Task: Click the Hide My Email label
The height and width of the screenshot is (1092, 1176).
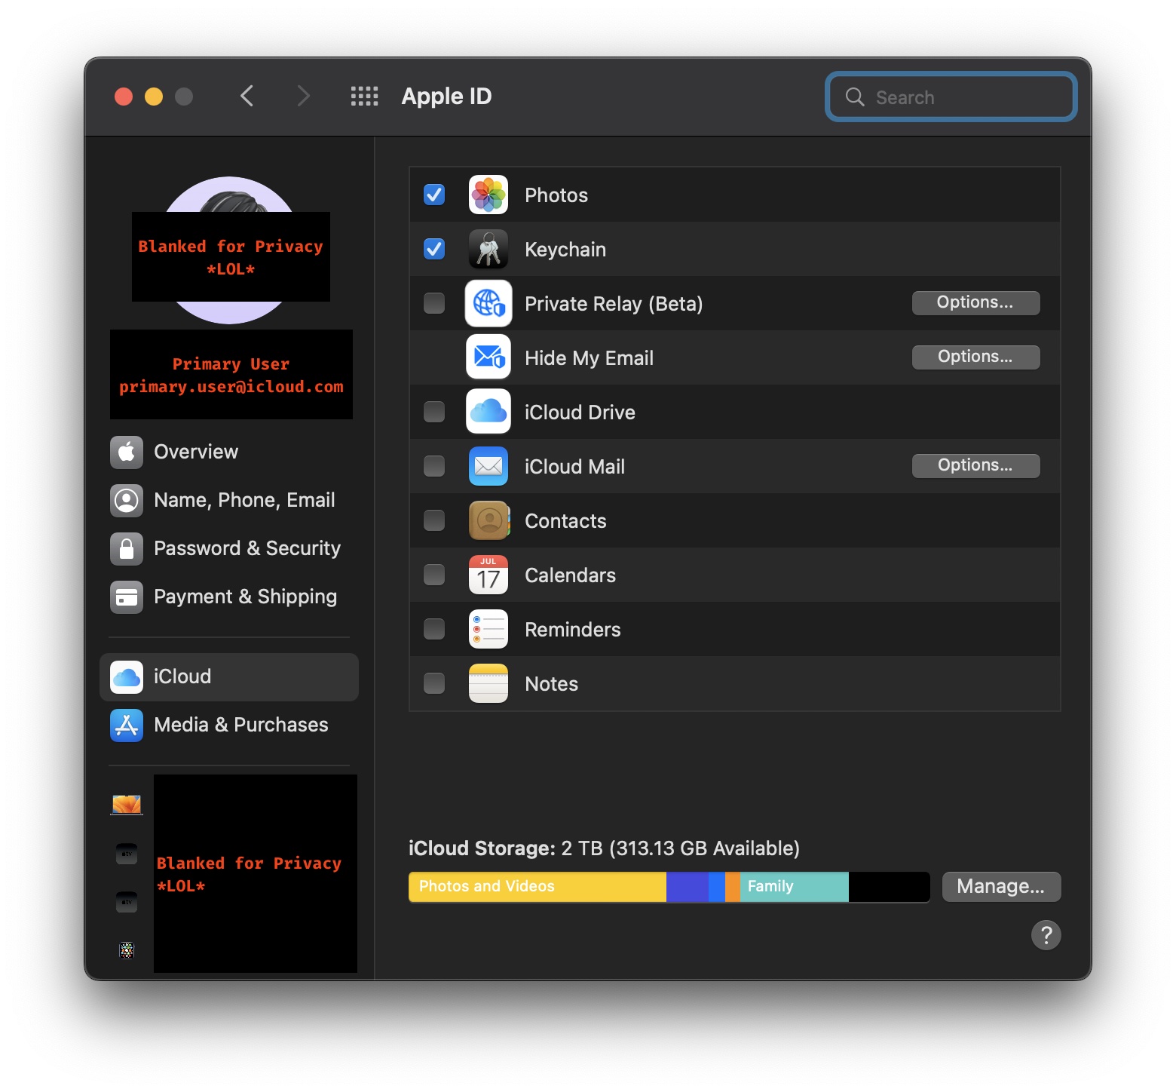Action: (x=589, y=358)
